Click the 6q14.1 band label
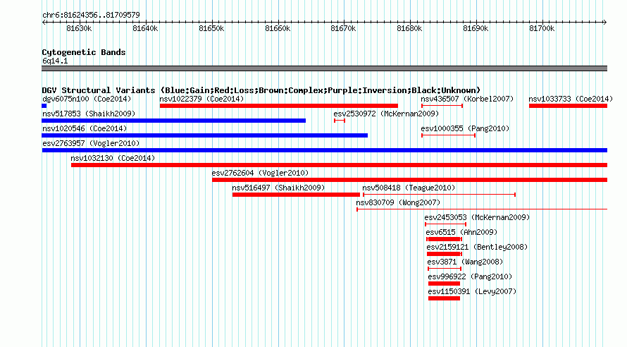627x347 pixels. (55, 61)
